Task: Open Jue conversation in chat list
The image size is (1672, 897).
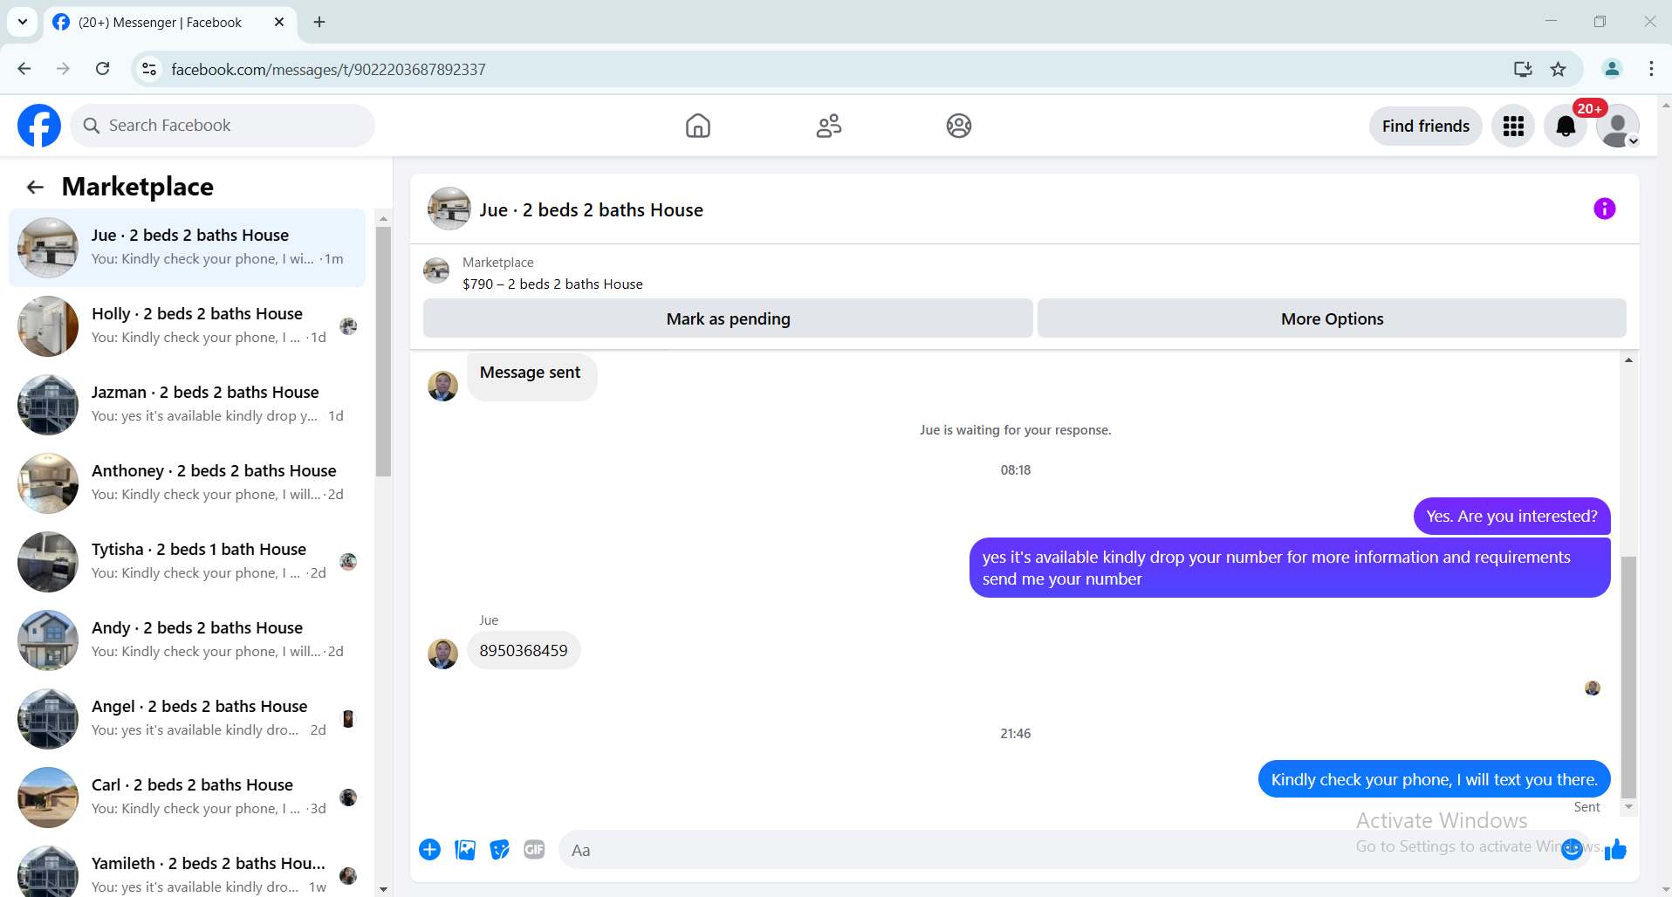Action: pyautogui.click(x=187, y=248)
